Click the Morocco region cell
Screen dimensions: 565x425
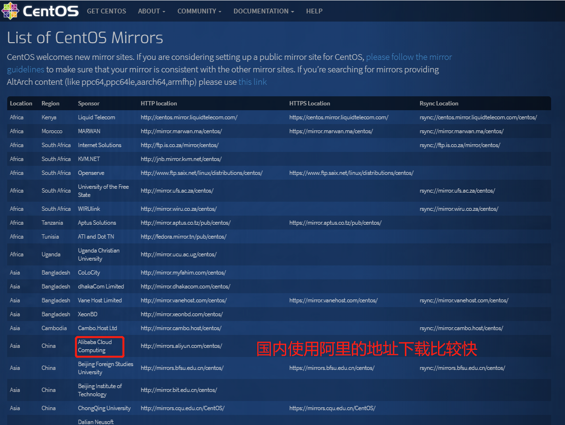tap(52, 131)
